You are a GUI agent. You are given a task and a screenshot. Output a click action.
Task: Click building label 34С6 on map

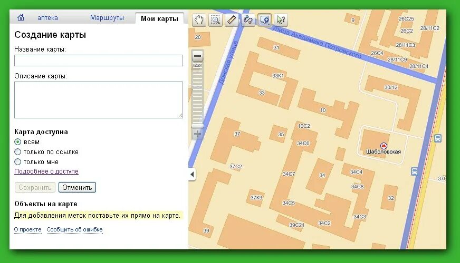[x=303, y=144]
